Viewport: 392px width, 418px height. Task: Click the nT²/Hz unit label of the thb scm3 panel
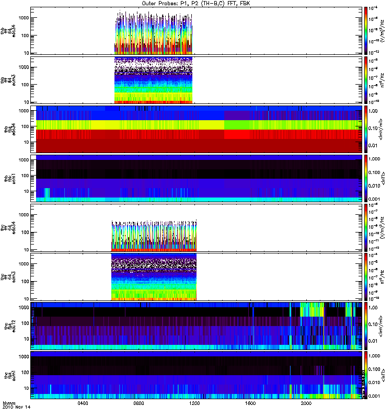pyautogui.click(x=383, y=80)
